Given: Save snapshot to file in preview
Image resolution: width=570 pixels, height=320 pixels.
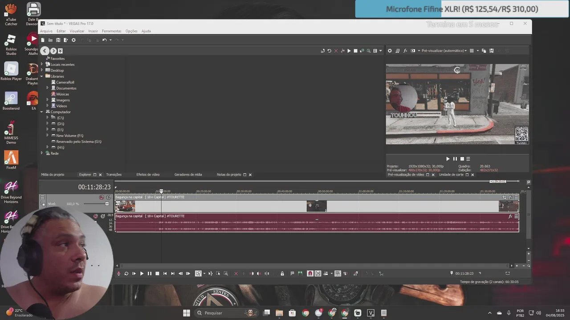Looking at the screenshot, I should [x=492, y=51].
